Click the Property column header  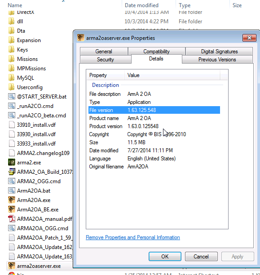pyautogui.click(x=106, y=75)
